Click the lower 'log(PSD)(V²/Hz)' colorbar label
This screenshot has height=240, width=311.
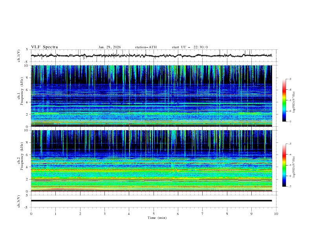[x=294, y=167]
